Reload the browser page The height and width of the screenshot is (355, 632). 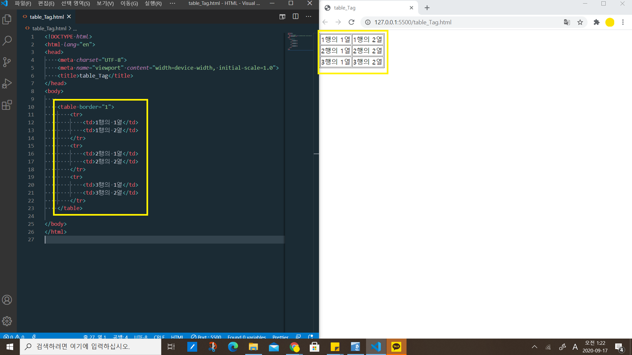tap(352, 22)
